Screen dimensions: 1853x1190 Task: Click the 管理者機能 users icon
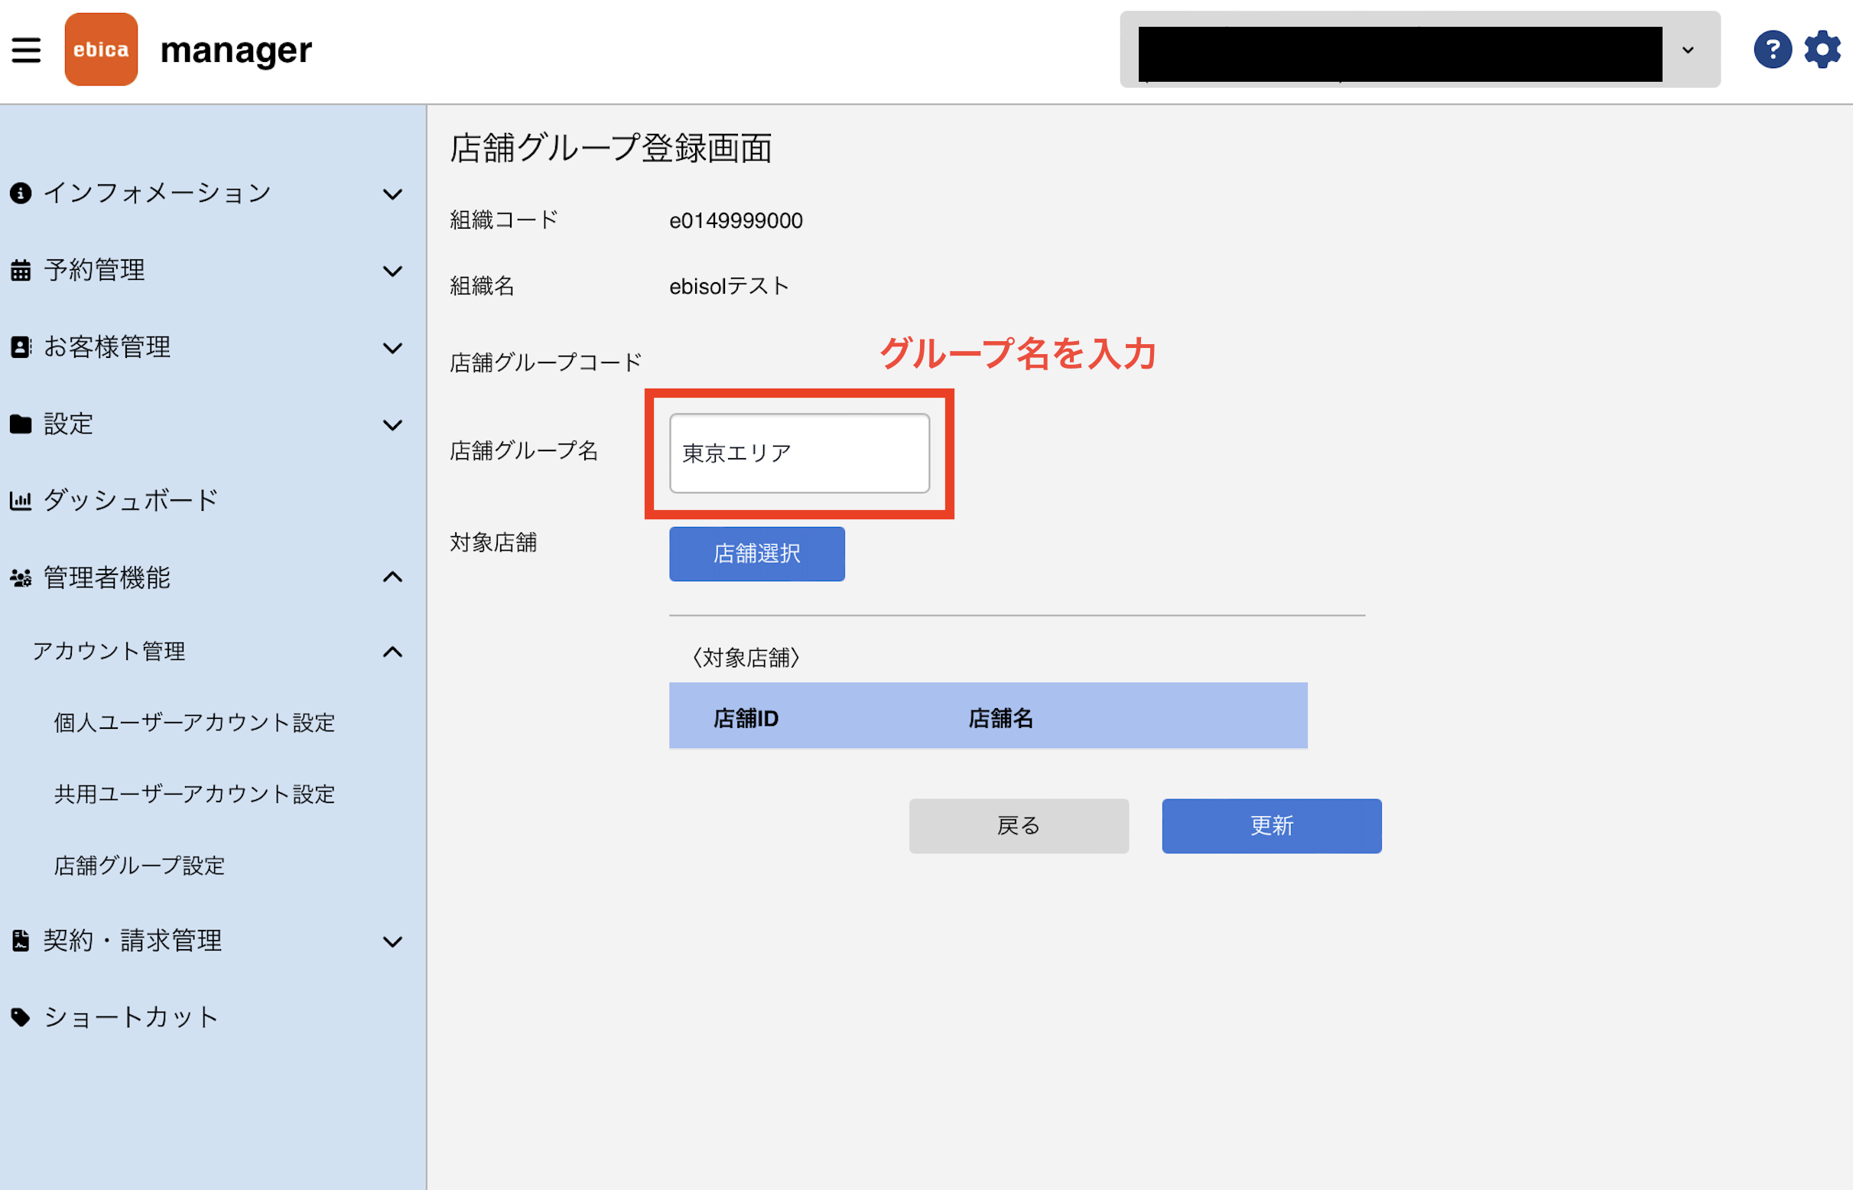point(21,578)
